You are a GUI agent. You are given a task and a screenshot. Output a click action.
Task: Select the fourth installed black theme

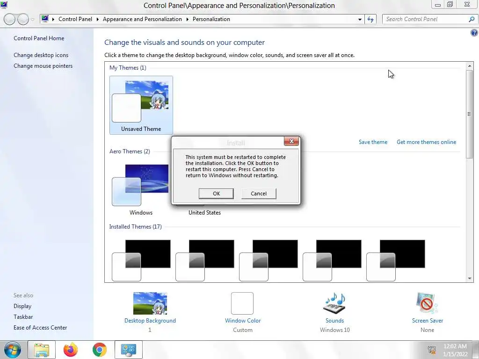click(332, 260)
